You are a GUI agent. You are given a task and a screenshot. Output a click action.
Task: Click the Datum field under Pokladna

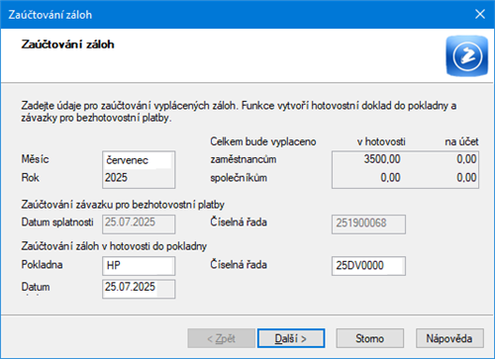pyautogui.click(x=139, y=289)
